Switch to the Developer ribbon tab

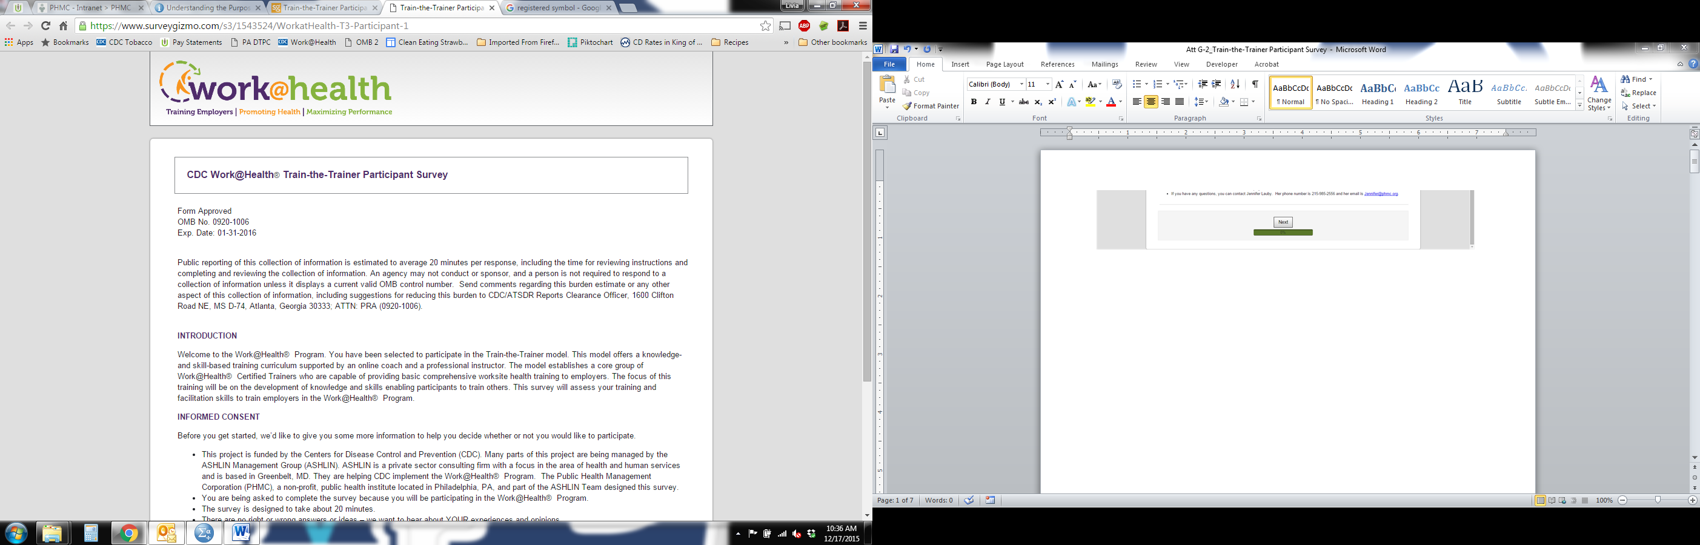[x=1221, y=64]
